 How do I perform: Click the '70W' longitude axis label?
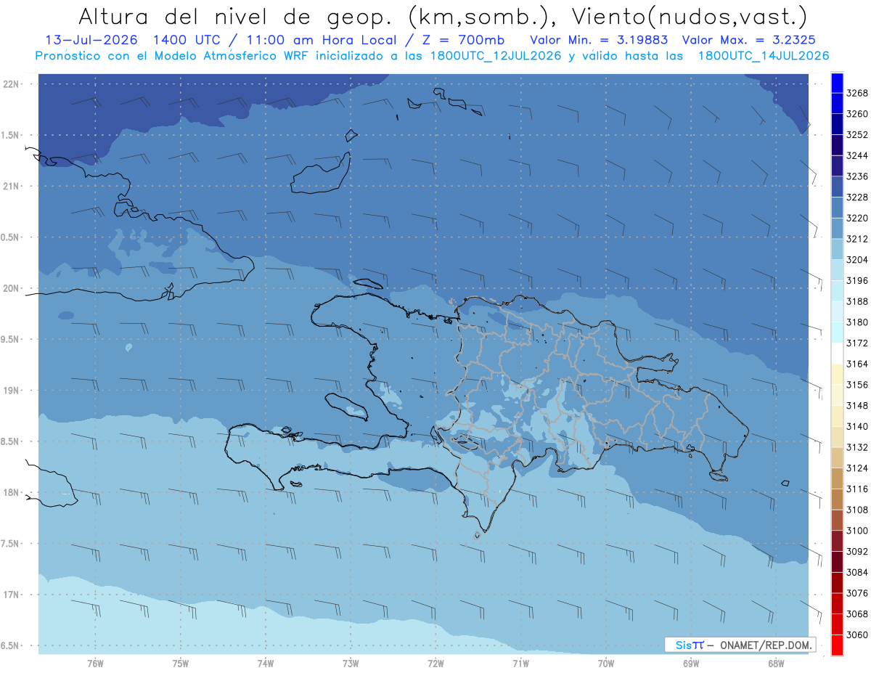[x=606, y=663]
